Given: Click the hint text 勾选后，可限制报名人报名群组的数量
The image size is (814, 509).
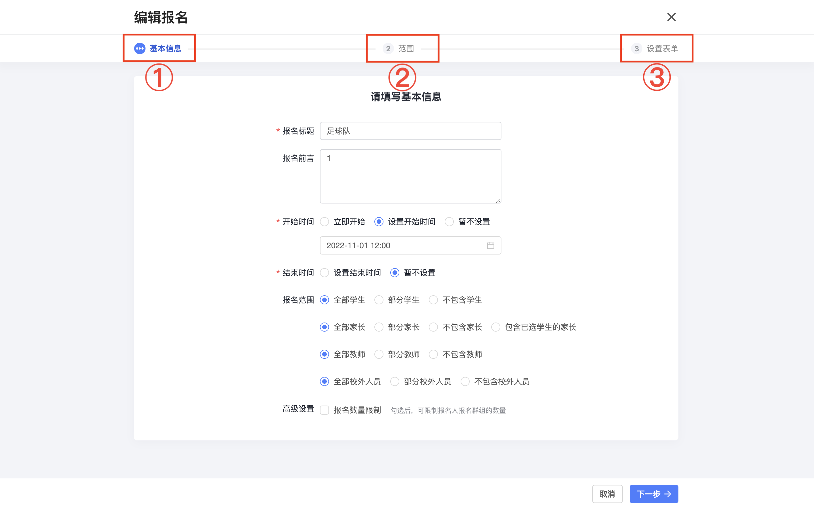Looking at the screenshot, I should coord(448,410).
